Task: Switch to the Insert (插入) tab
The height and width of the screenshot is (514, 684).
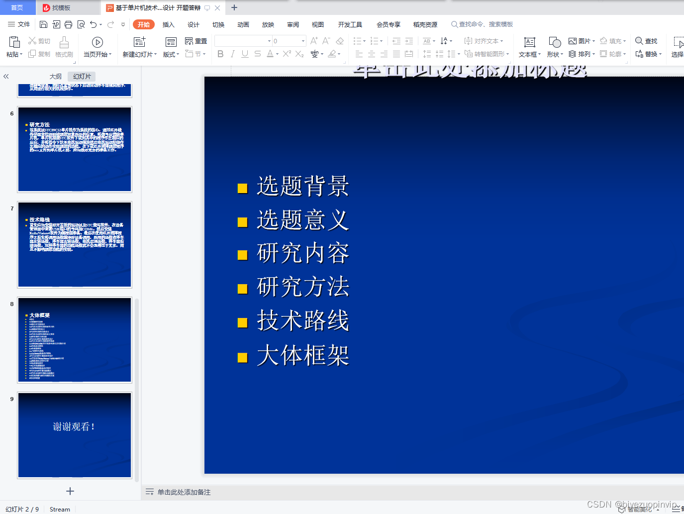Action: (x=169, y=24)
